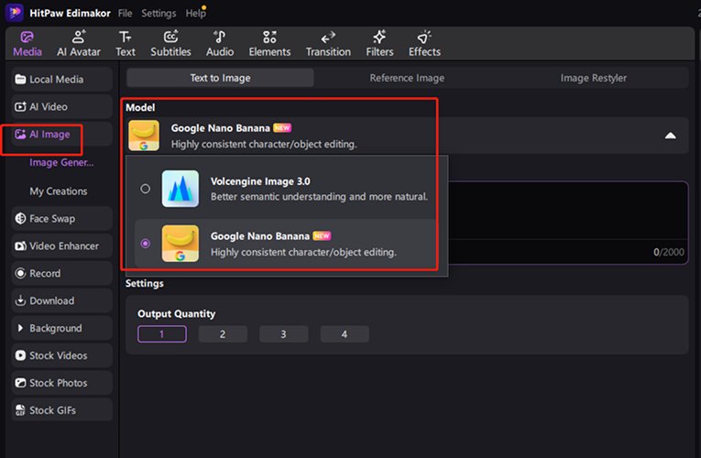Open the AI Avatar toolbar icon
Image resolution: width=701 pixels, height=458 pixels.
(79, 42)
